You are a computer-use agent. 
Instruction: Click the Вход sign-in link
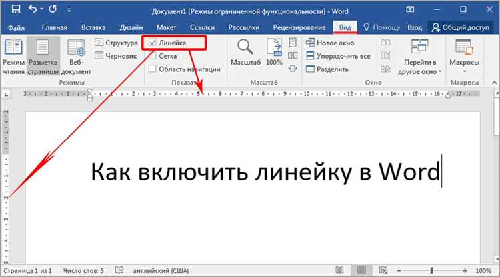coord(415,27)
